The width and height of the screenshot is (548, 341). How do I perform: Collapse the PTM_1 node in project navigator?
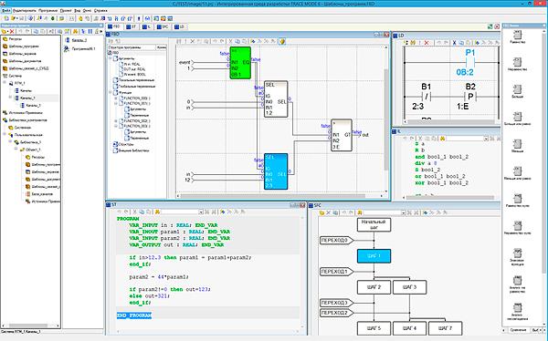tap(5, 83)
